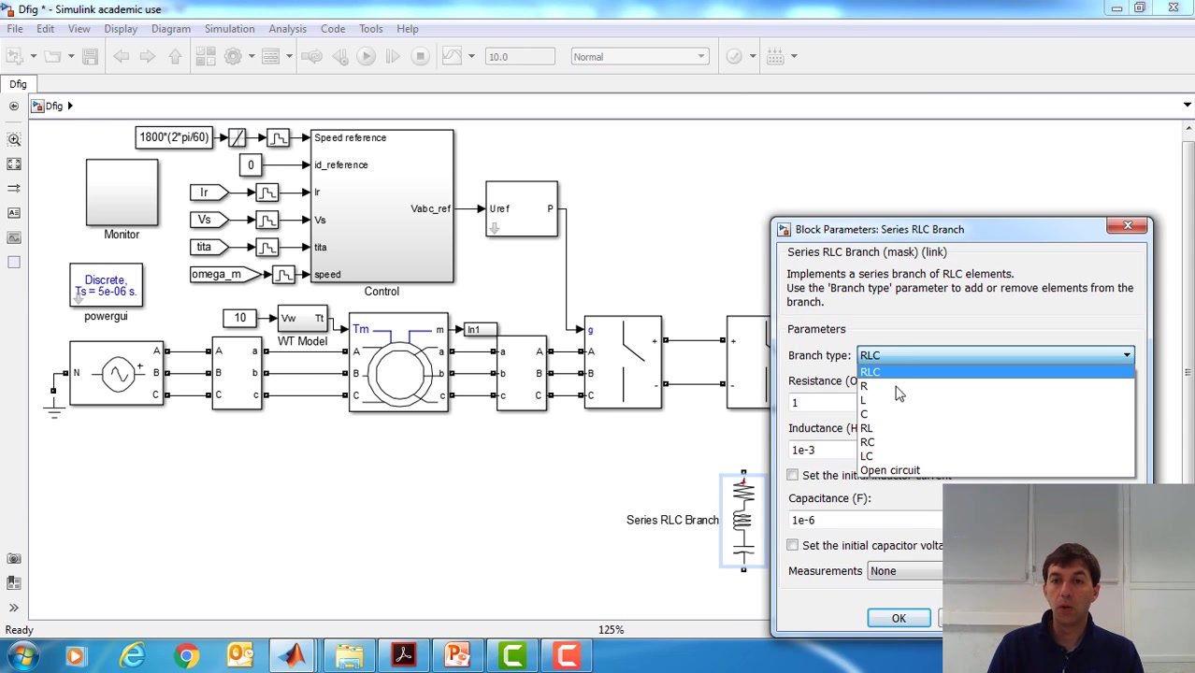Click OK in the Block Parameters dialog

coord(898,618)
